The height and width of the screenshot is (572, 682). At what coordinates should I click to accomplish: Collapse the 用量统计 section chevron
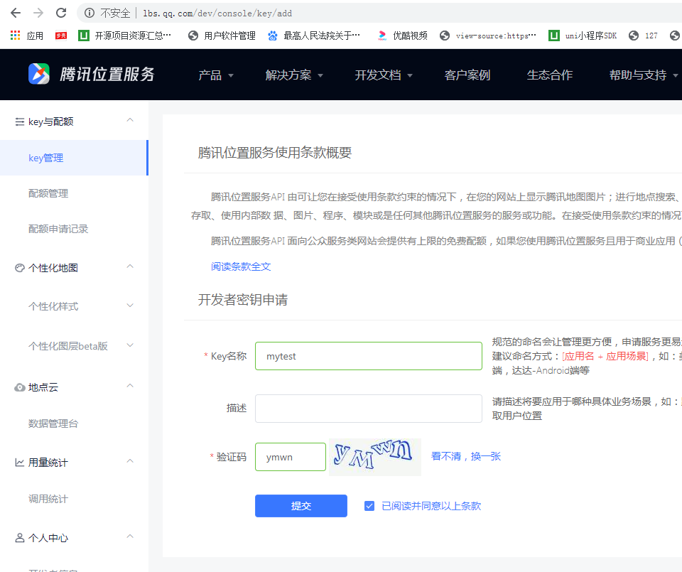tap(129, 461)
